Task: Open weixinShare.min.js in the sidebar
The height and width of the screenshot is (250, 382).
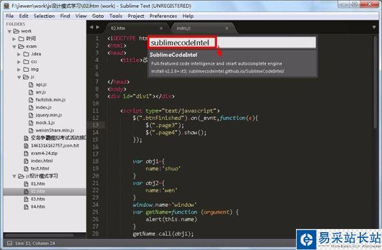Action: pyautogui.click(x=55, y=130)
